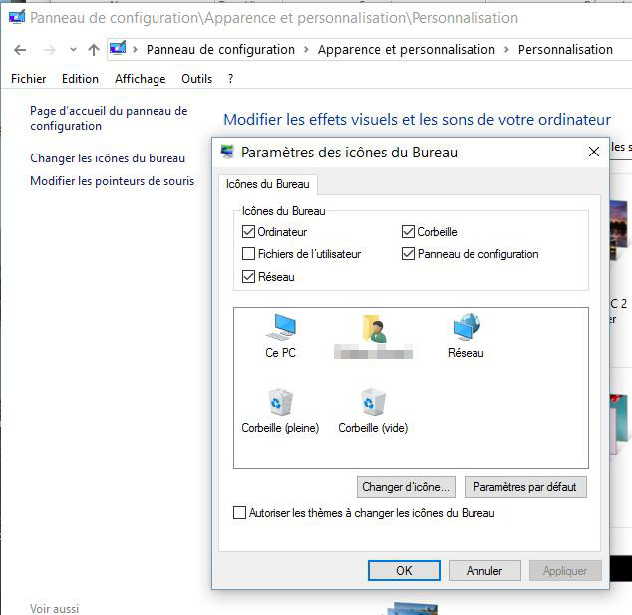Expand chevron after Apparence et personnalisation breadcrumb
Image resolution: width=632 pixels, height=615 pixels.
point(506,50)
